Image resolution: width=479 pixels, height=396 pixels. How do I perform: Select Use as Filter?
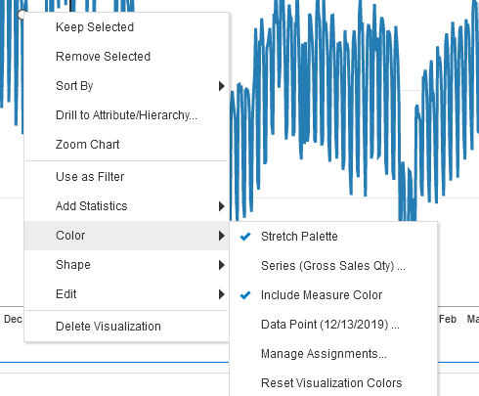click(x=127, y=177)
